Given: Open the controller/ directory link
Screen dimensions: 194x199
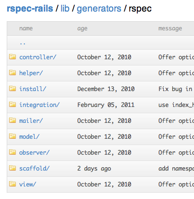Looking at the screenshot, I should (x=38, y=57).
